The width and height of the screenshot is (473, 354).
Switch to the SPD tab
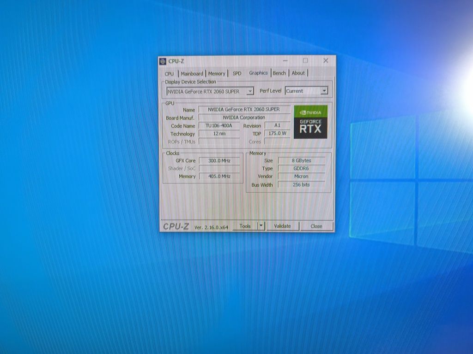(237, 73)
